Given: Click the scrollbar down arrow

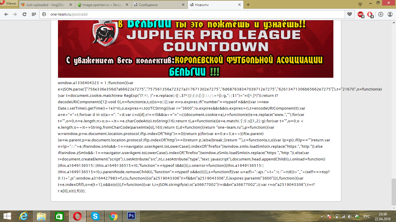Looking at the screenshot, I should [393, 208].
